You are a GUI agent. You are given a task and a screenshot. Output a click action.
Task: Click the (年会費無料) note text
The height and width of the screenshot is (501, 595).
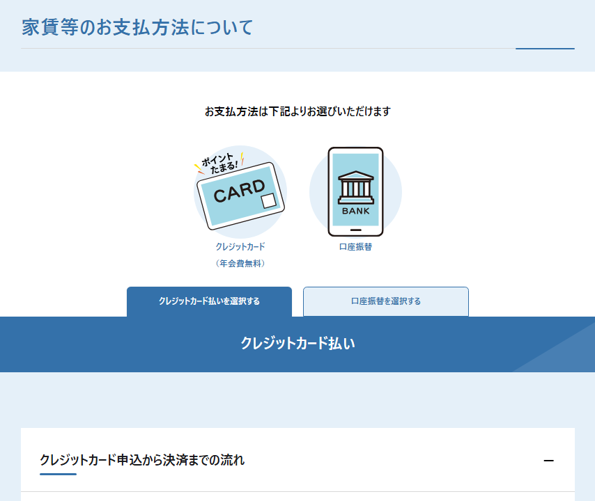point(240,264)
